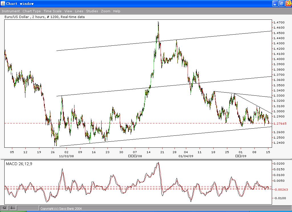The width and height of the screenshot is (292, 212).
Task: Open the Help menu
Action: point(117,11)
